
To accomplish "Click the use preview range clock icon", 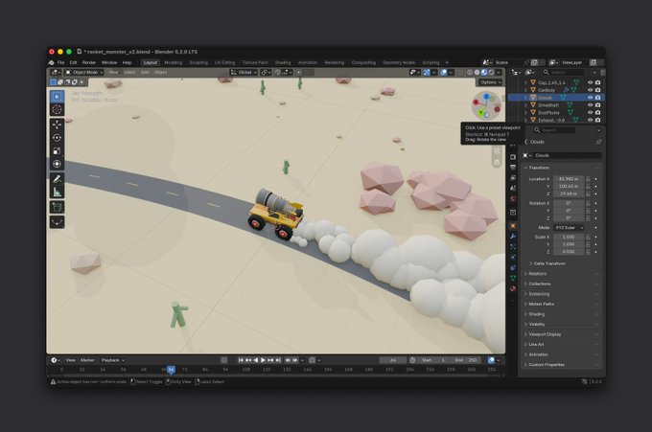I will pyautogui.click(x=412, y=360).
